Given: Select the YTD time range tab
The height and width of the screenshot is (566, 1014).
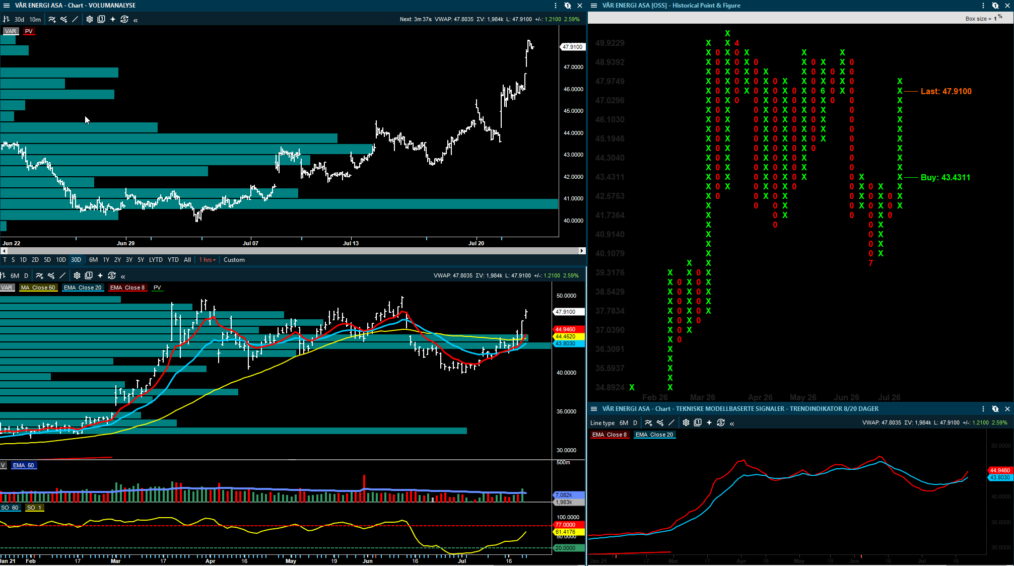Looking at the screenshot, I should 173,260.
